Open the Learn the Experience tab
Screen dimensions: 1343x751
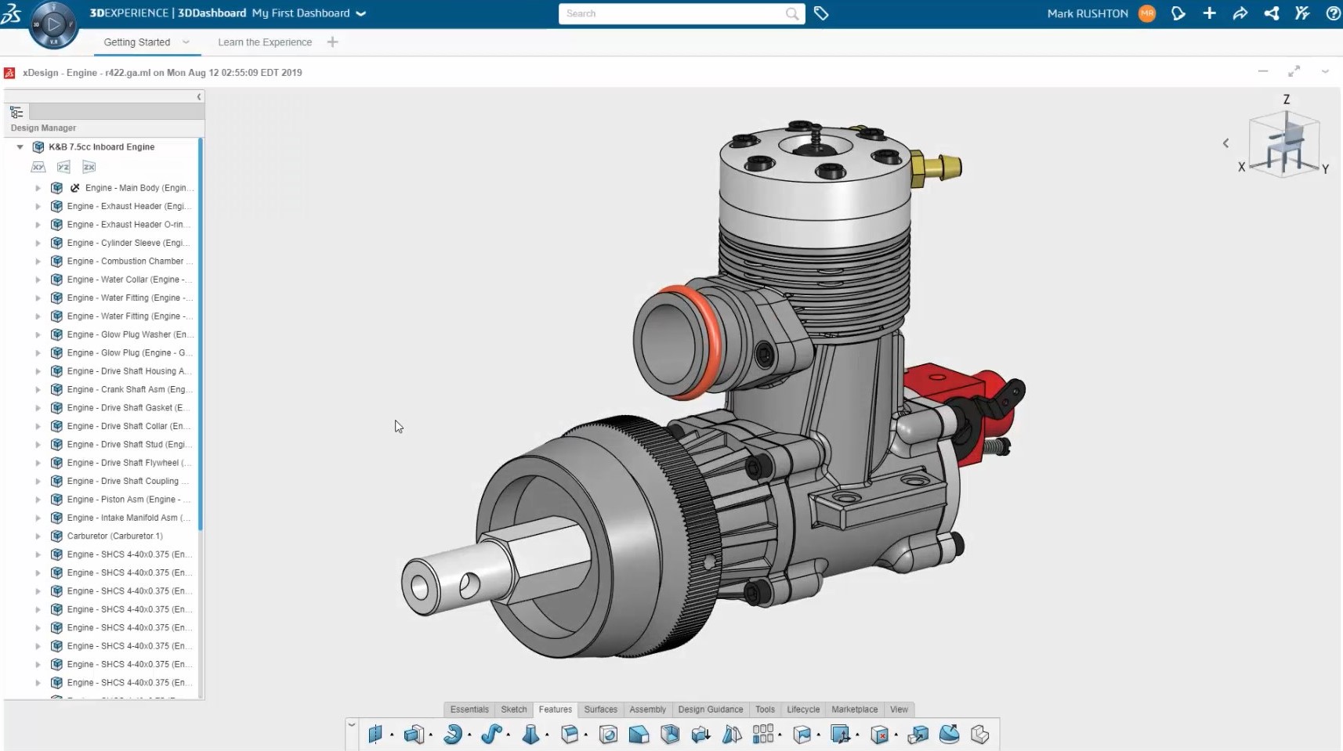[265, 42]
